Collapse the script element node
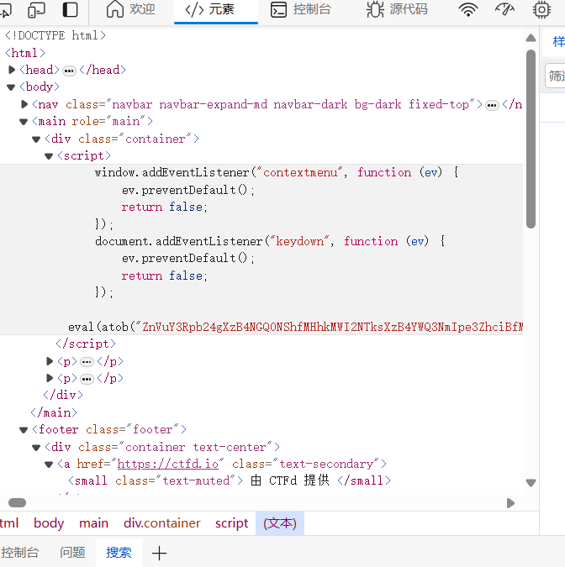 point(49,156)
